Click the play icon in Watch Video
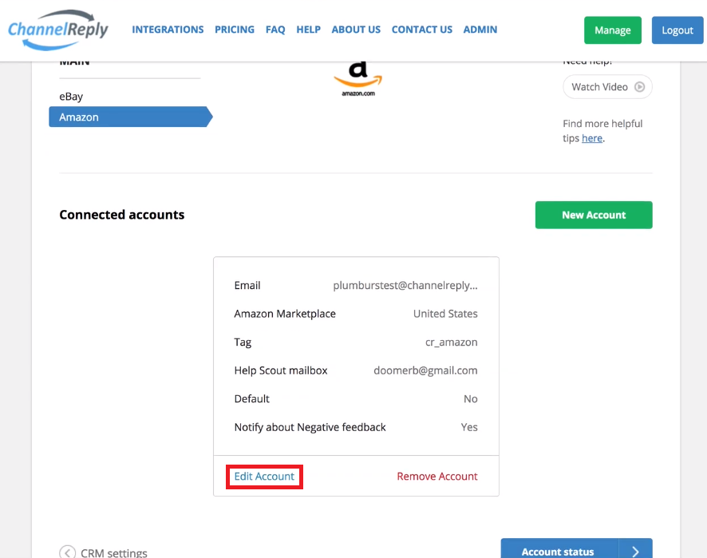The width and height of the screenshot is (707, 558). tap(639, 86)
